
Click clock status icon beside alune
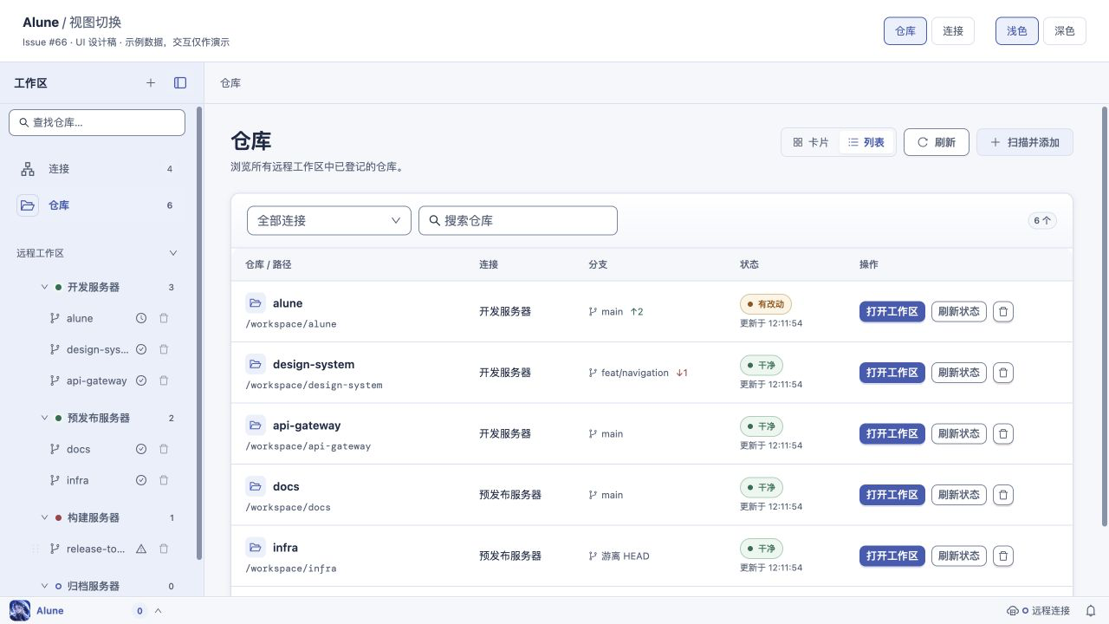pos(141,318)
